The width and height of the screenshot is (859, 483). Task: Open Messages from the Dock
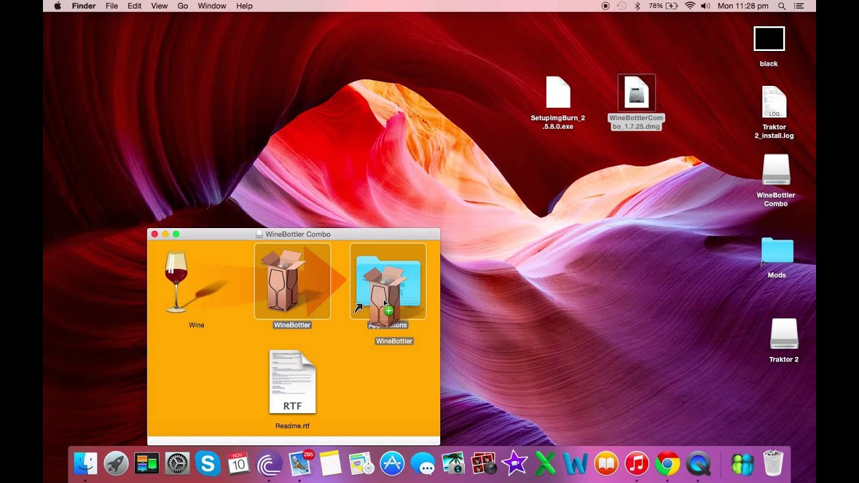tap(422, 464)
